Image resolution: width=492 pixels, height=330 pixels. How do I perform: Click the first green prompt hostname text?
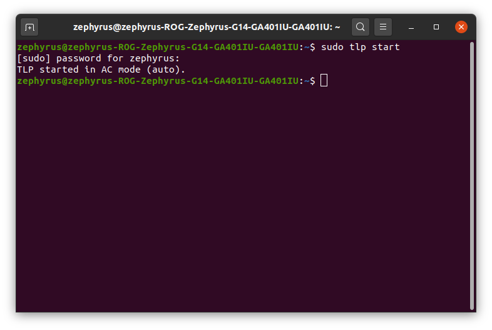point(158,47)
